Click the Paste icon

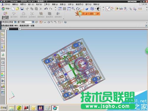click(x=36, y=9)
